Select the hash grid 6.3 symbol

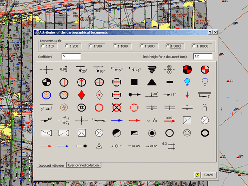pos(169,146)
